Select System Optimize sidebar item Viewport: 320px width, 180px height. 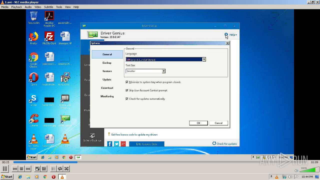[x=92, y=137]
